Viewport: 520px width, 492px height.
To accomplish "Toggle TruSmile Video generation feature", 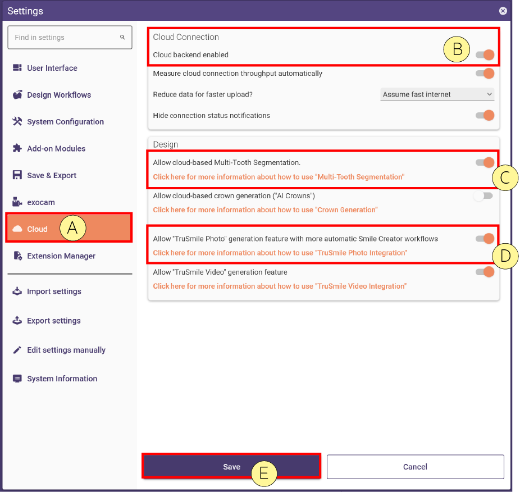I will coord(485,272).
